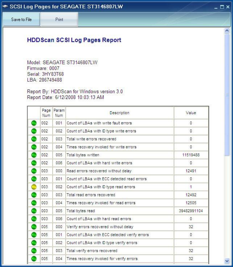
Task: Click green icon for hard write errors row
Action: click(34, 163)
